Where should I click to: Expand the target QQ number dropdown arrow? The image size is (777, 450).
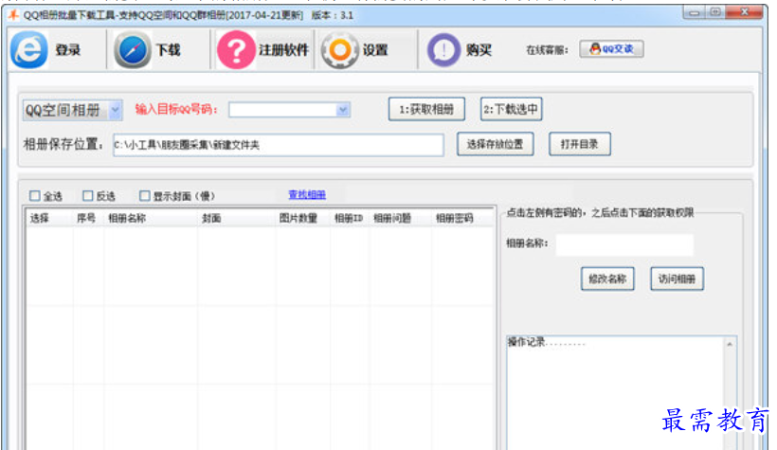(342, 110)
